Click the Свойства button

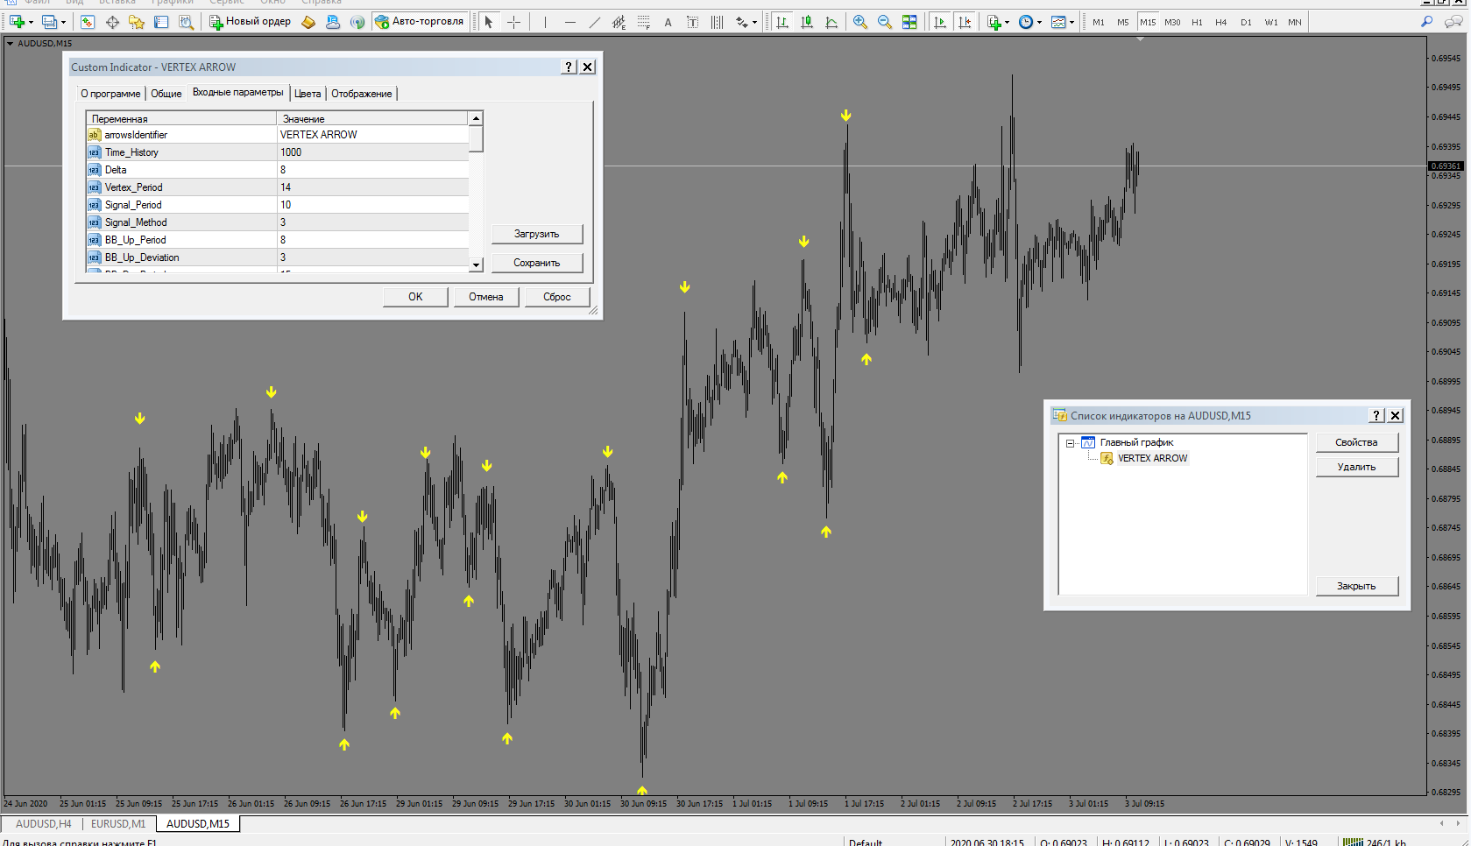pyautogui.click(x=1355, y=443)
